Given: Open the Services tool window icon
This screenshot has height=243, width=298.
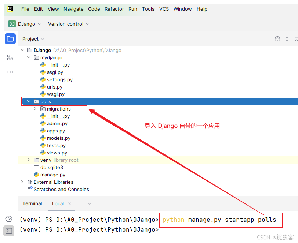Looking at the screenshot, I should click(x=9, y=219).
